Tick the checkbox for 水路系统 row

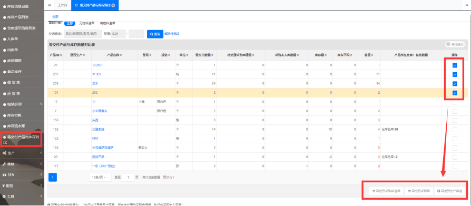pos(455,130)
